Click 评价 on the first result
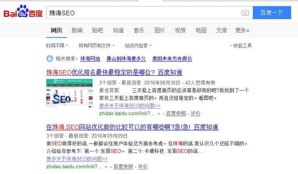The width and height of the screenshot is (298, 174). pos(195,114)
